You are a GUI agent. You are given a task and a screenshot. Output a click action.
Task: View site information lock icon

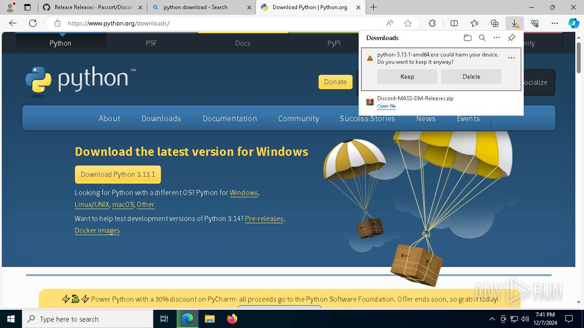[57, 23]
